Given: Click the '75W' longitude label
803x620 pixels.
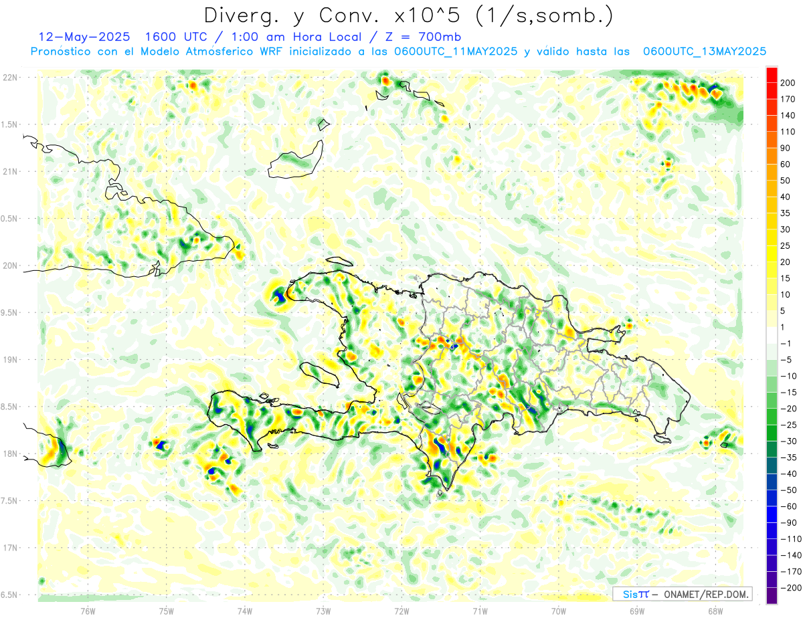Looking at the screenshot, I should pyautogui.click(x=166, y=611).
